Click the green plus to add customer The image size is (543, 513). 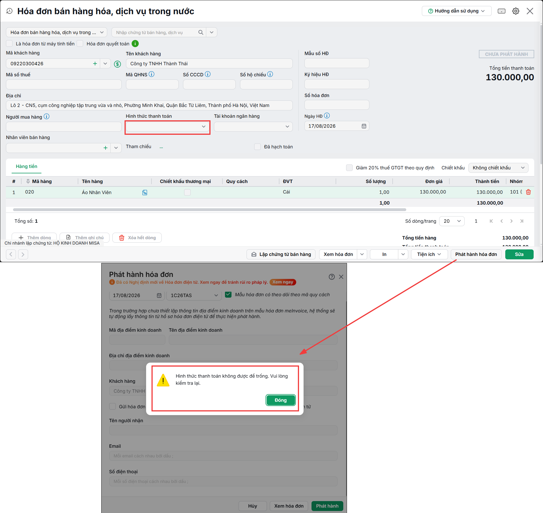(x=95, y=64)
